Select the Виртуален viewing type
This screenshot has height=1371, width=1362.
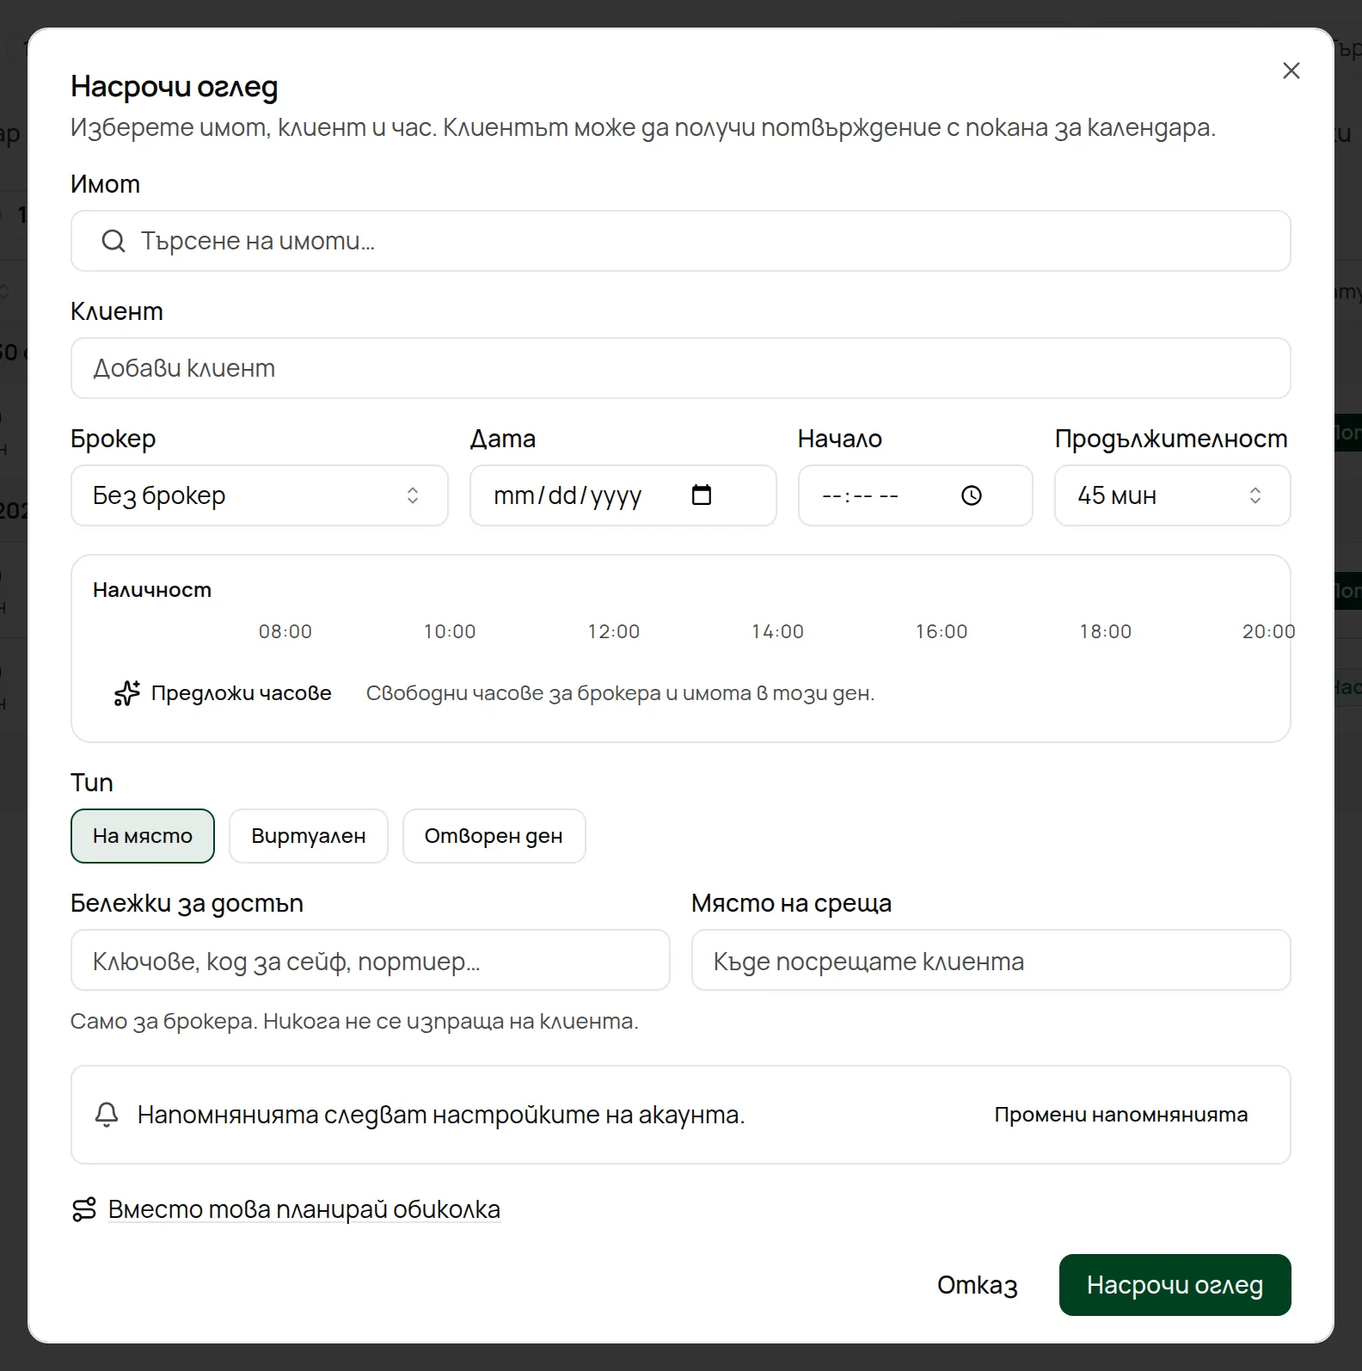point(309,836)
